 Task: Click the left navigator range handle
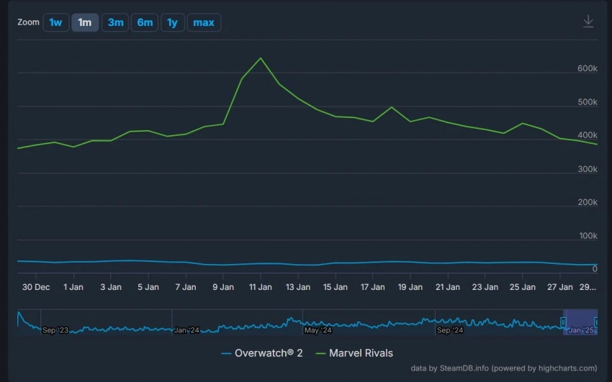564,322
